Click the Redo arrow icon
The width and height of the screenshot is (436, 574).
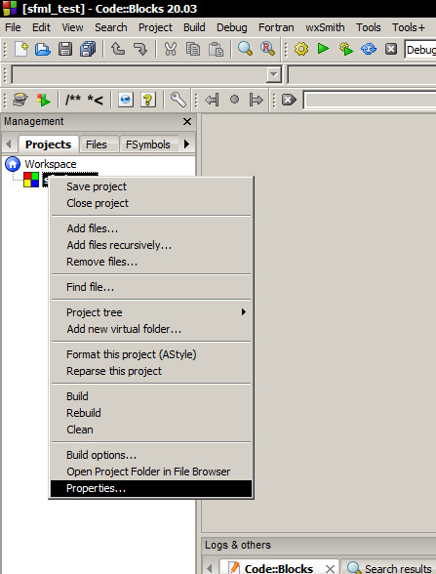tap(140, 49)
